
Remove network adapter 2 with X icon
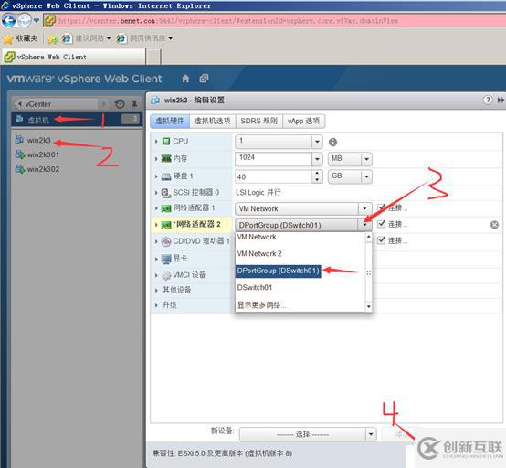click(x=494, y=225)
